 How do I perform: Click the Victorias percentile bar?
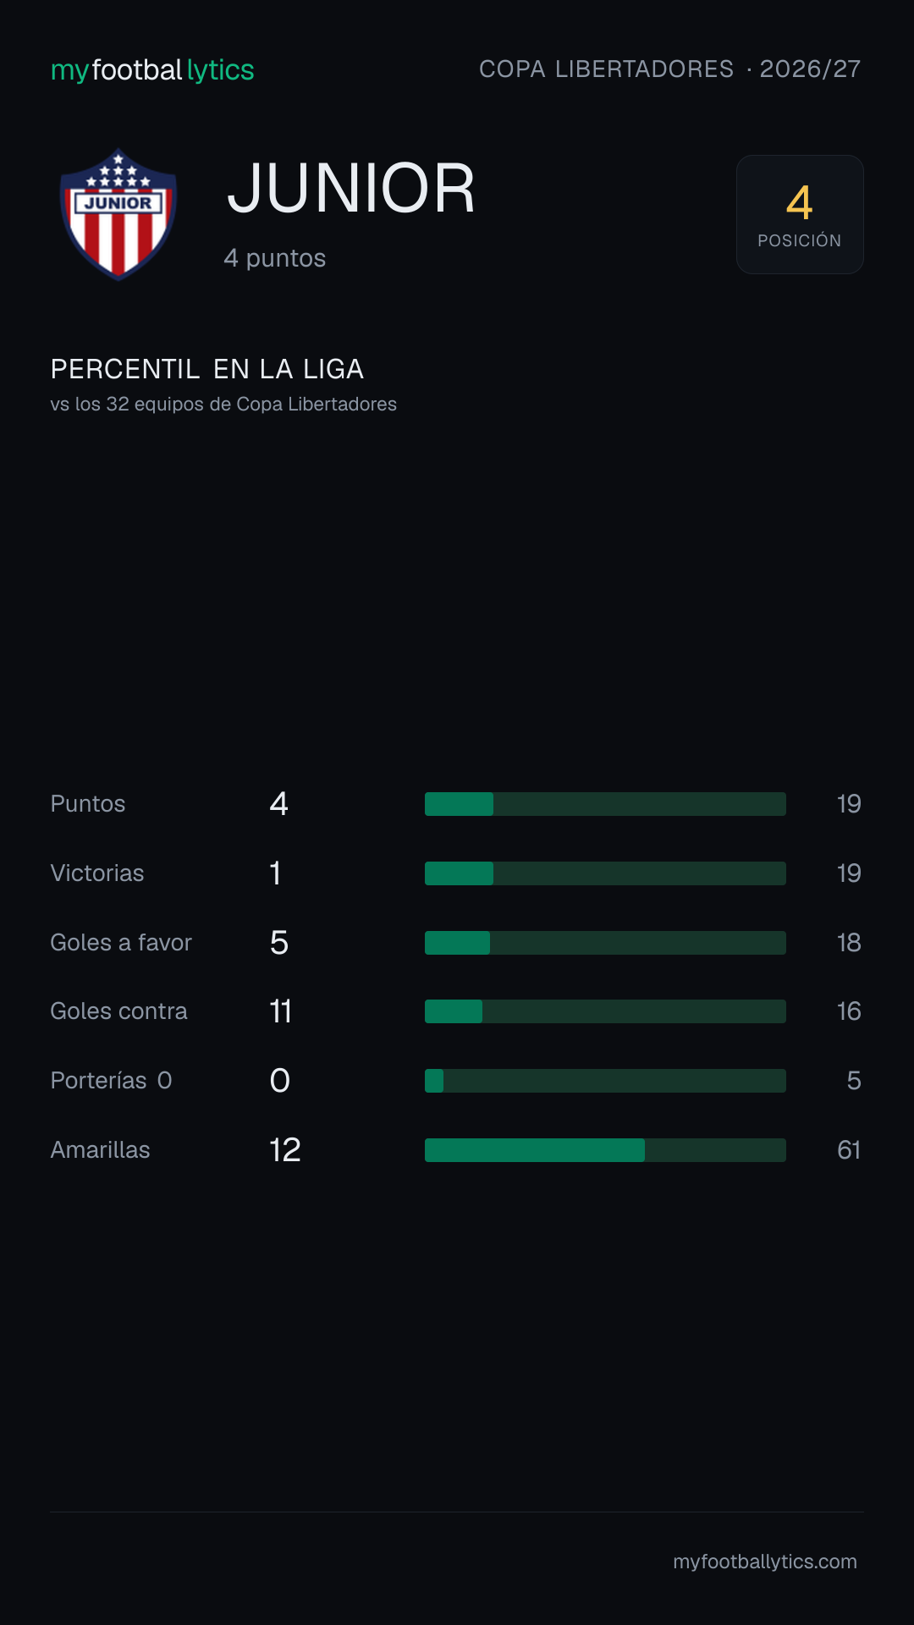pos(605,873)
